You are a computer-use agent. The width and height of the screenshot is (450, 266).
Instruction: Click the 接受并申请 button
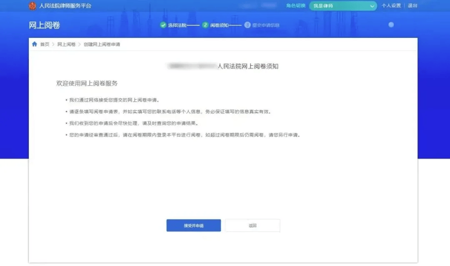pyautogui.click(x=194, y=225)
